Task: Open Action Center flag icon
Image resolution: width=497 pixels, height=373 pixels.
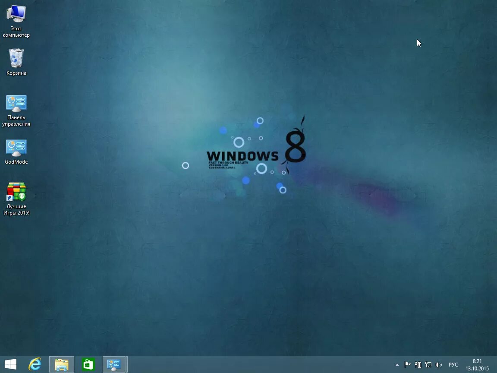Action: tap(408, 365)
